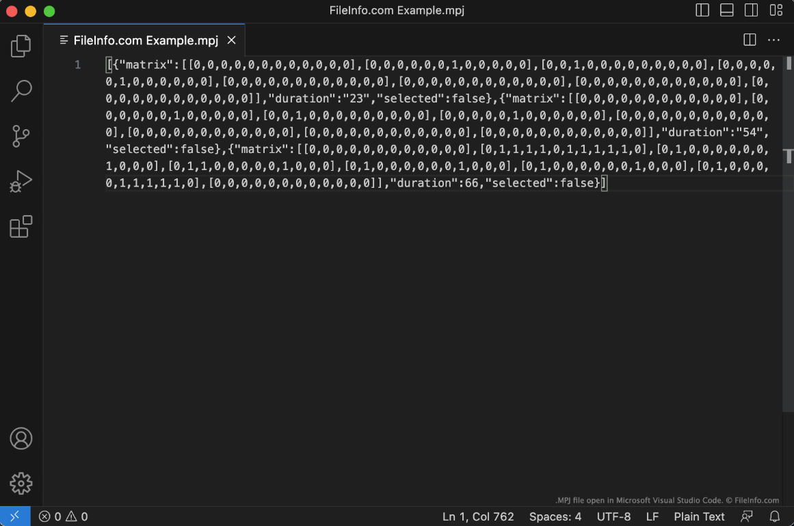The image size is (794, 526).
Task: Open the More Actions ellipsis menu
Action: pos(773,40)
